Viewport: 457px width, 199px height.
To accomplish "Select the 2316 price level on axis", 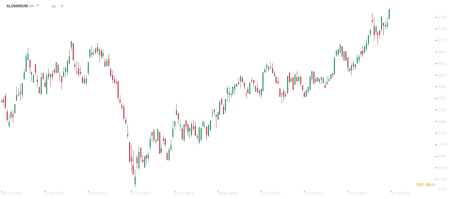I will [442, 180].
